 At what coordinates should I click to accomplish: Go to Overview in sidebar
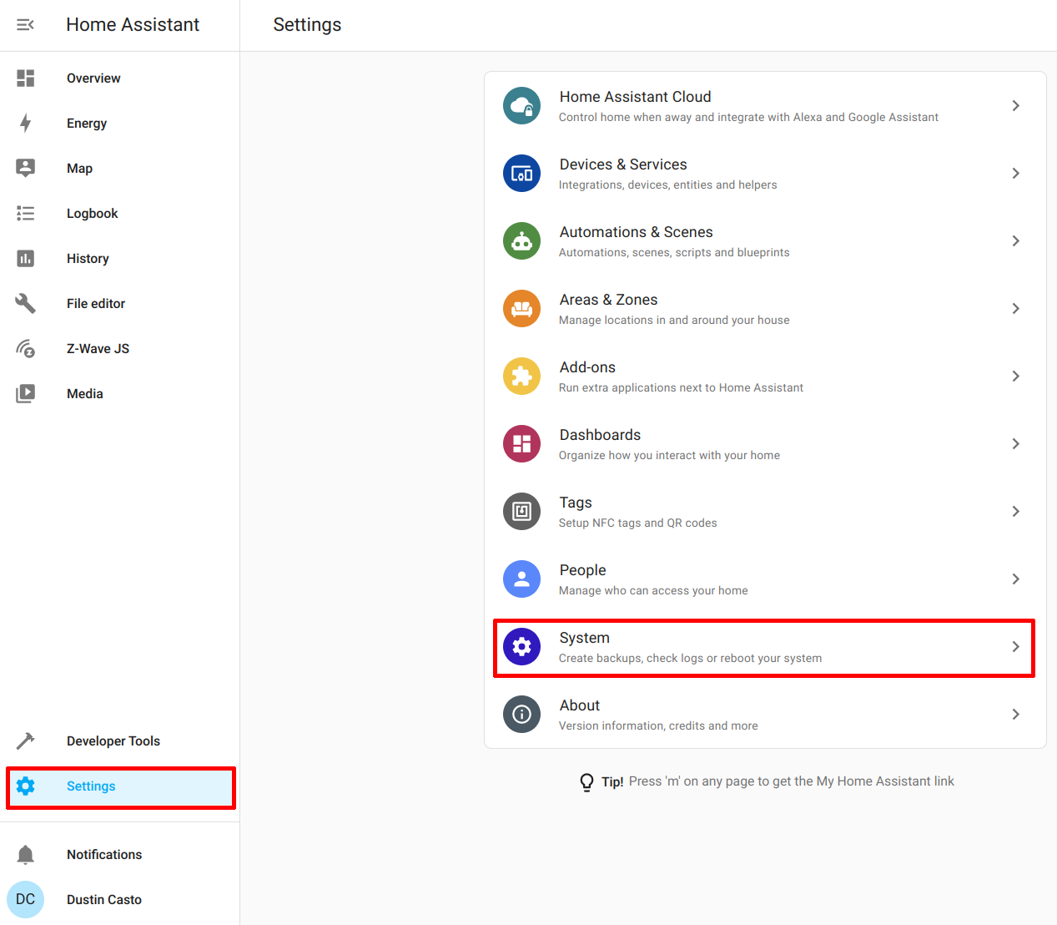click(x=93, y=78)
